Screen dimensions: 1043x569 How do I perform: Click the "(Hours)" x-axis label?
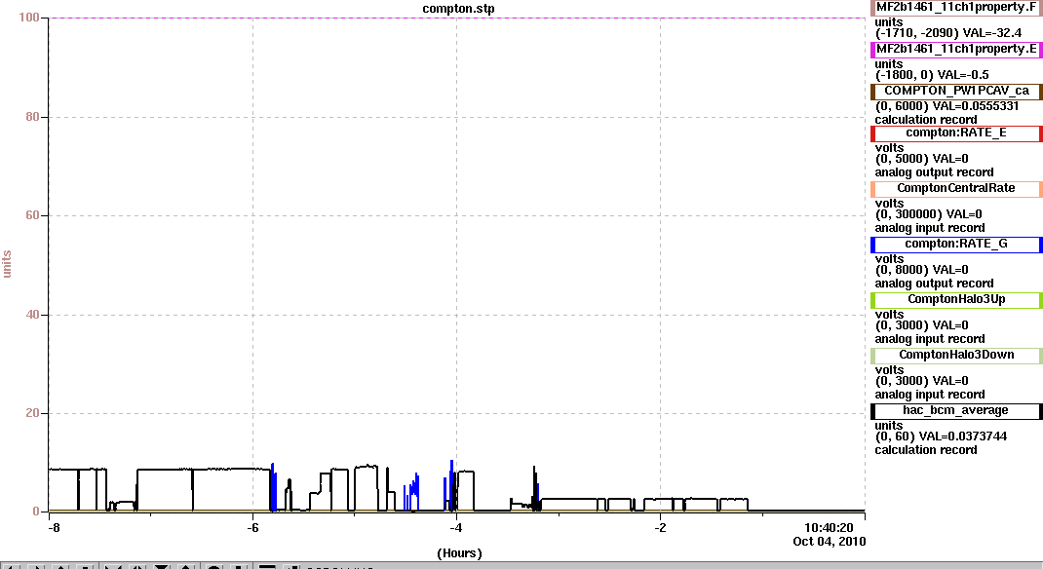click(x=460, y=553)
